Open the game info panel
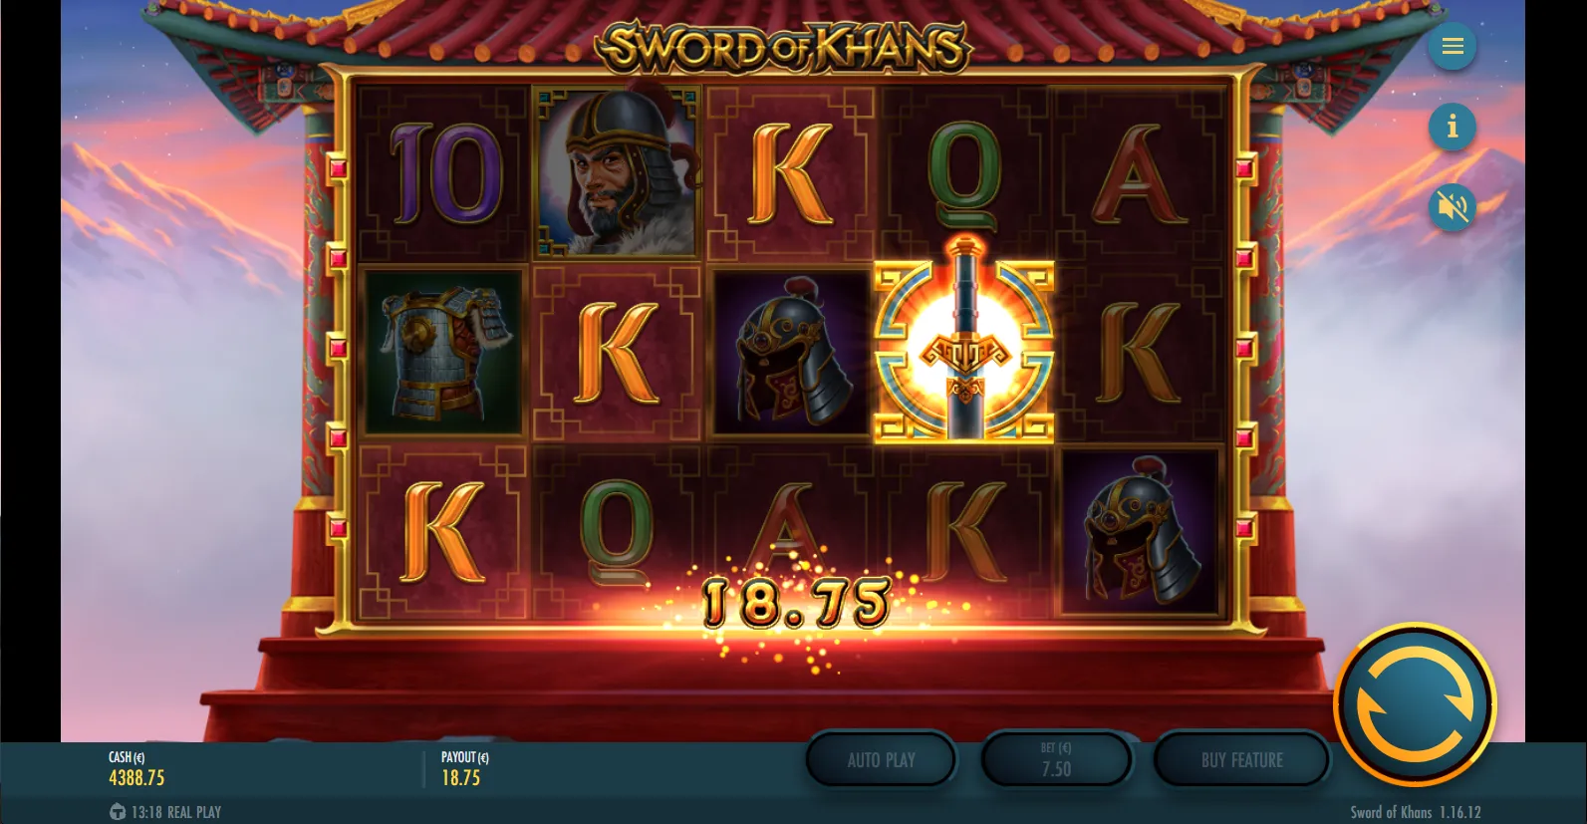The height and width of the screenshot is (824, 1587). click(x=1452, y=127)
